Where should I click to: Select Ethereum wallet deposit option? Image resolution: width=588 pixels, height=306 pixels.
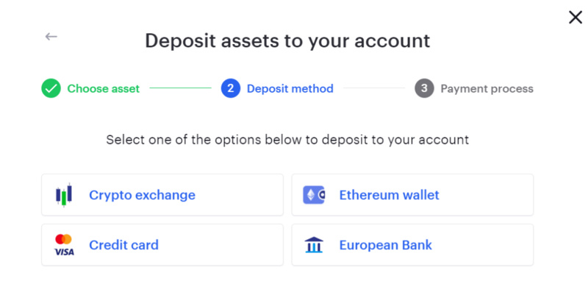click(x=412, y=195)
